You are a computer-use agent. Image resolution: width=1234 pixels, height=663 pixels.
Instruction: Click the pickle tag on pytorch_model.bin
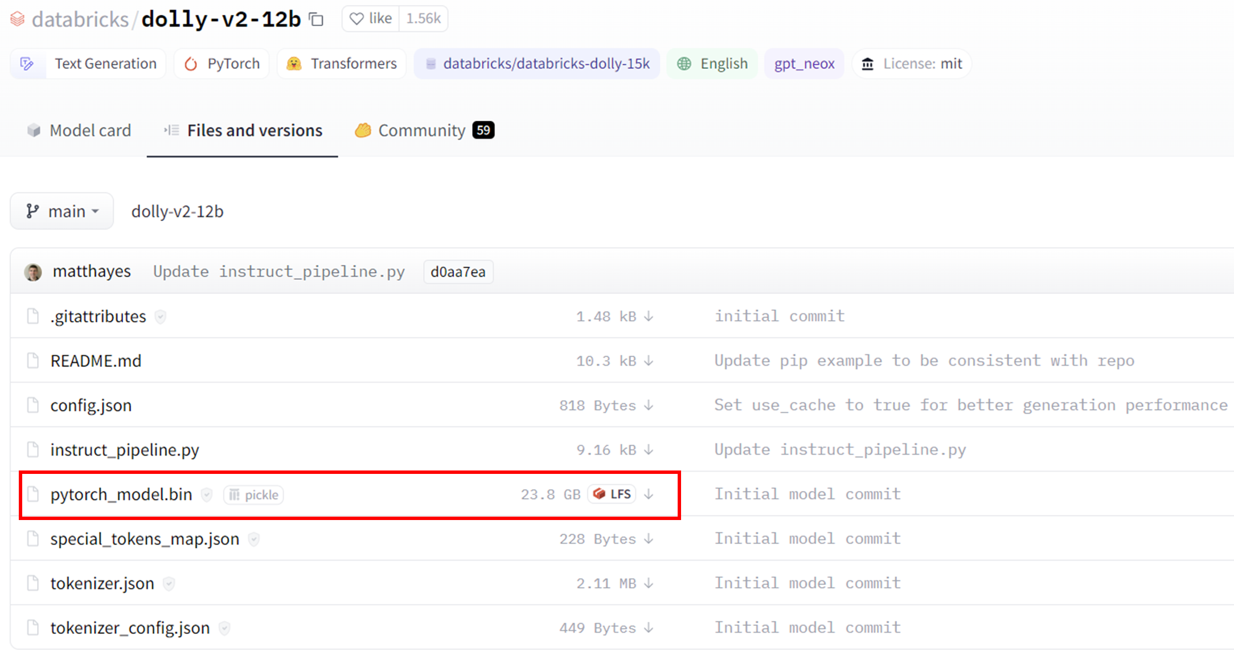pyautogui.click(x=254, y=495)
